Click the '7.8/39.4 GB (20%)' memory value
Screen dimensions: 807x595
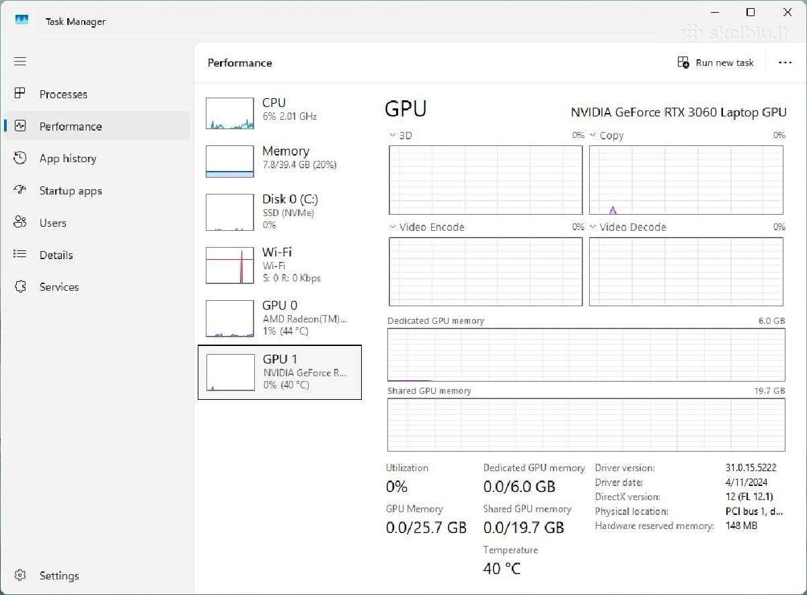pos(299,165)
